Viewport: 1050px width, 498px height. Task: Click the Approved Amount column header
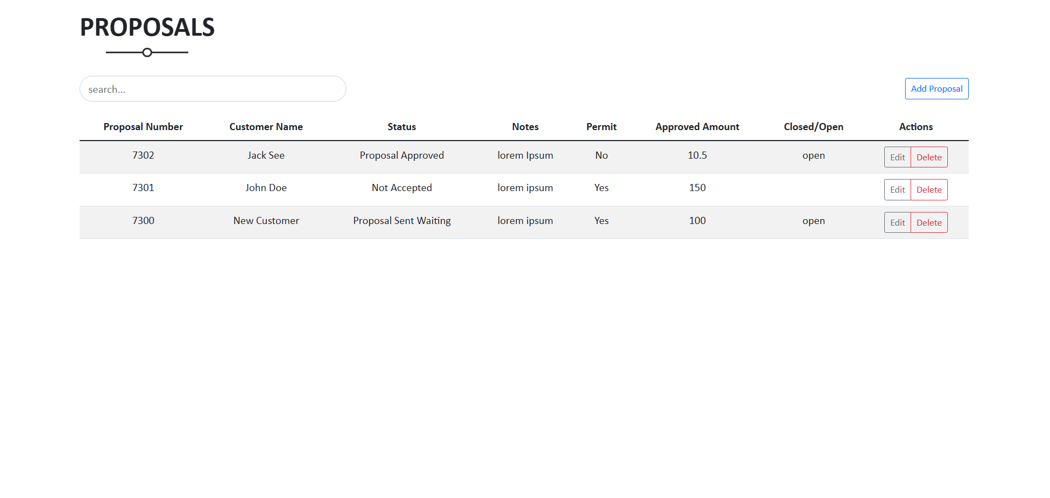[x=697, y=127]
